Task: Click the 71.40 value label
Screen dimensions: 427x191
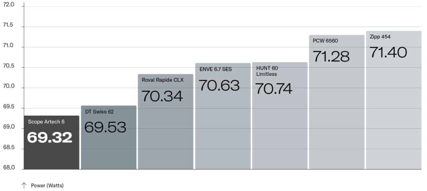Action: pyautogui.click(x=388, y=52)
